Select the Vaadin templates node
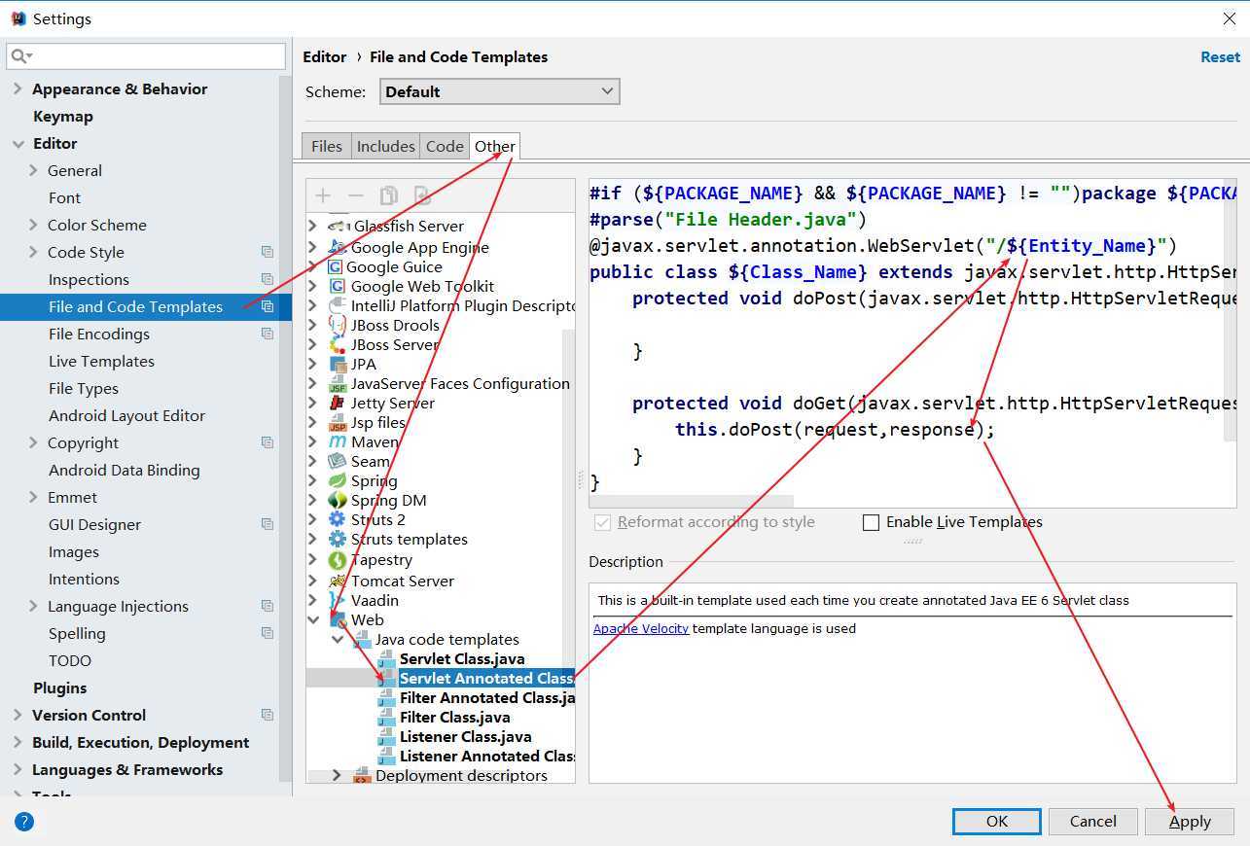Screen dimensions: 1250x846 [375, 600]
